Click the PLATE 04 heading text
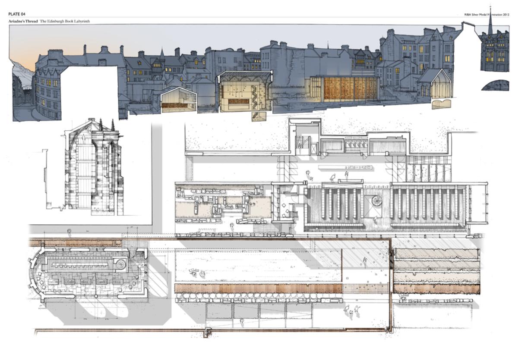 (17, 14)
